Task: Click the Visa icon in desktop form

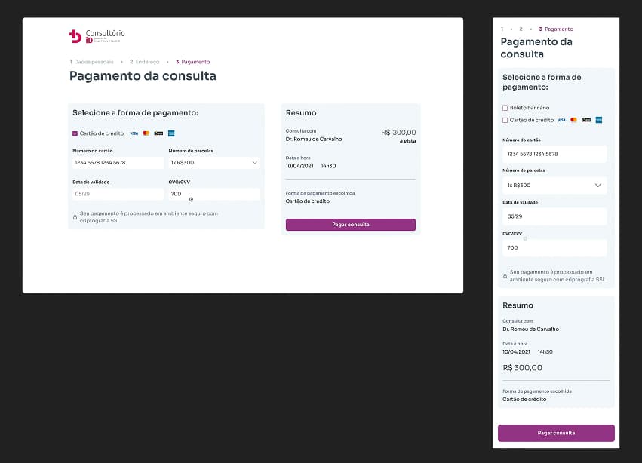Action: coord(134,133)
